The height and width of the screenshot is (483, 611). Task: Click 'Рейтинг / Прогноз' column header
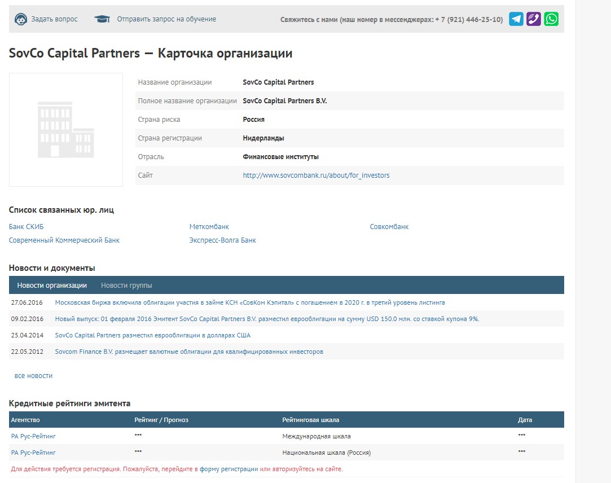pos(161,420)
